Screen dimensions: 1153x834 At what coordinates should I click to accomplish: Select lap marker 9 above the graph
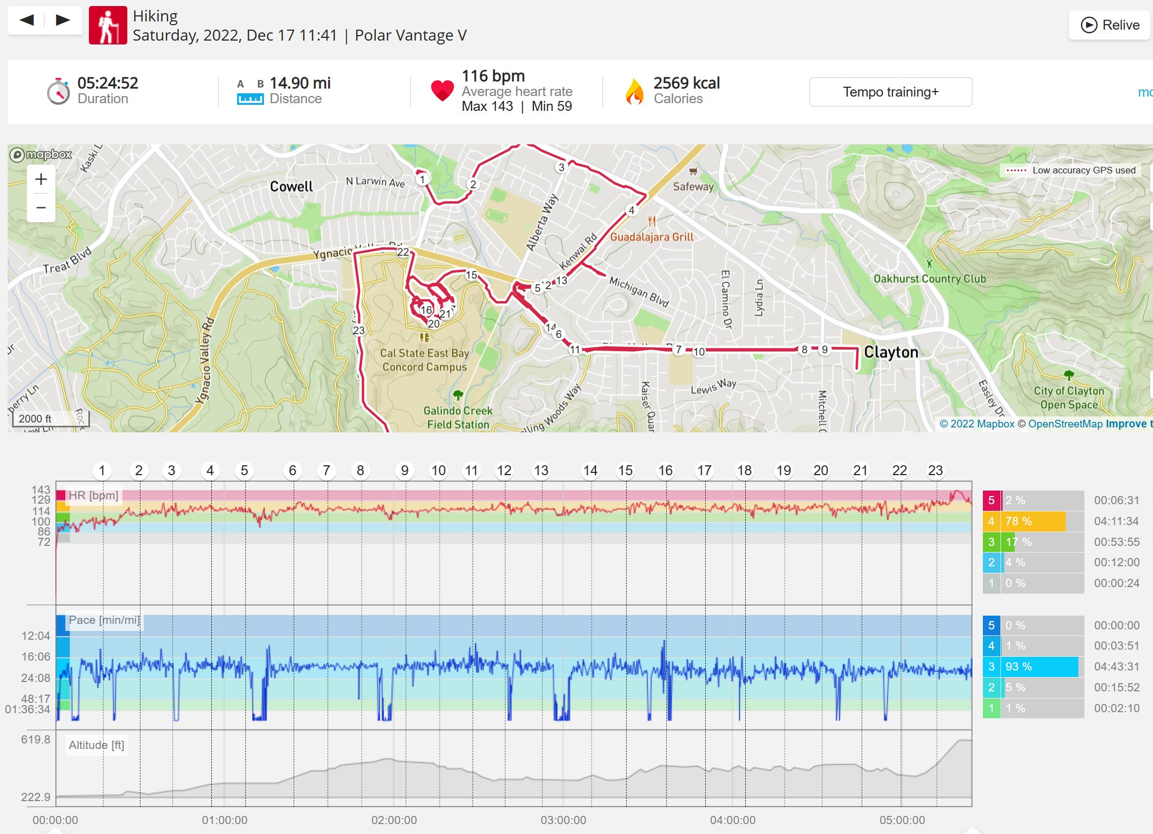404,470
